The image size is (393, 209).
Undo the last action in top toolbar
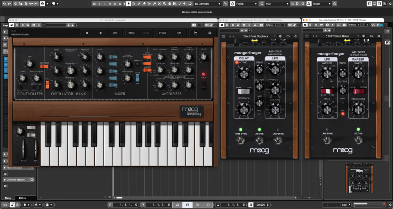pos(4,4)
